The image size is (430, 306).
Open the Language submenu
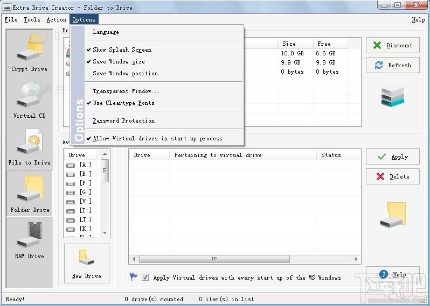click(164, 32)
